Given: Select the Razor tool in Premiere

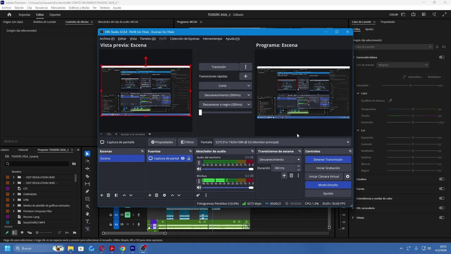Looking at the screenshot, I should click(x=87, y=176).
